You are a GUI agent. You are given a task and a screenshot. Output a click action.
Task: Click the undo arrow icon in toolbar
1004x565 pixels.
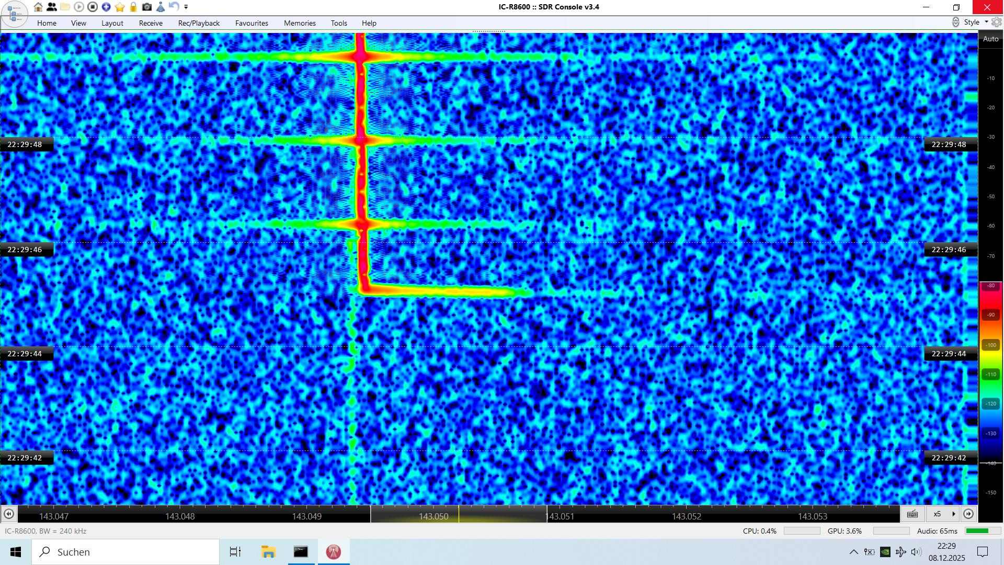174,7
